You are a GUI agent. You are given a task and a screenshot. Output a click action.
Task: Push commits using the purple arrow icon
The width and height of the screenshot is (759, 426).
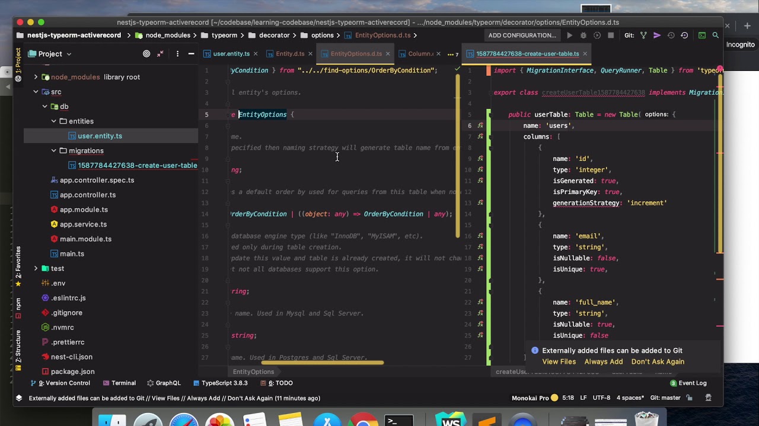(658, 35)
